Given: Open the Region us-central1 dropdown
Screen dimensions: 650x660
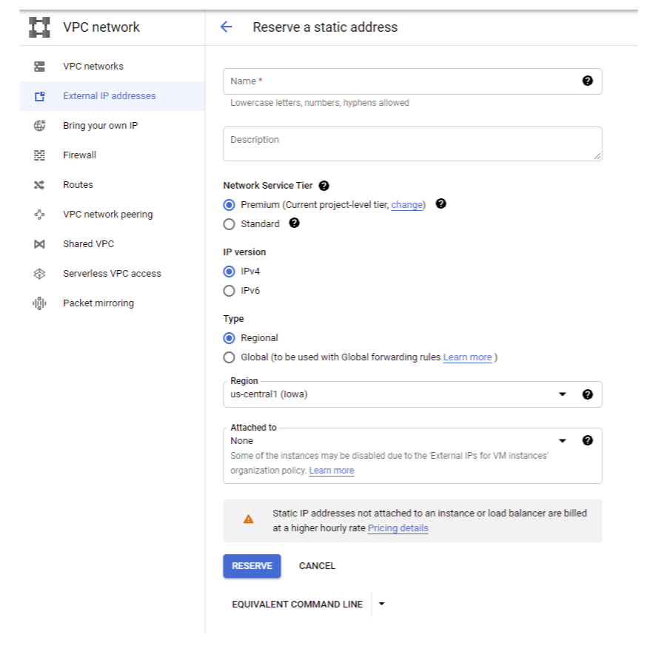Looking at the screenshot, I should 400,394.
